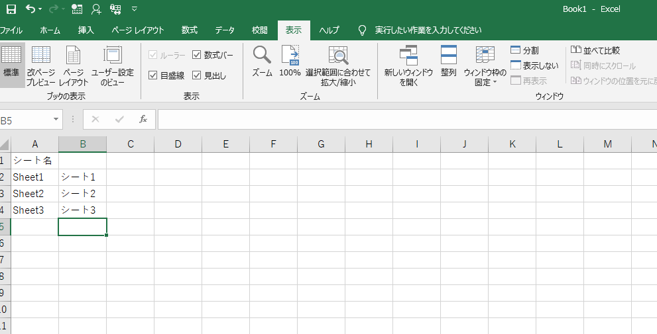
Task: Click 整列 arrange windows
Action: (x=448, y=61)
